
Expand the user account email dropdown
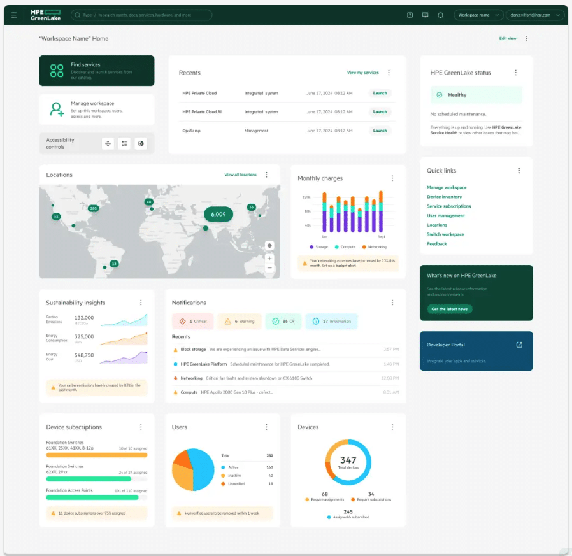pos(535,15)
